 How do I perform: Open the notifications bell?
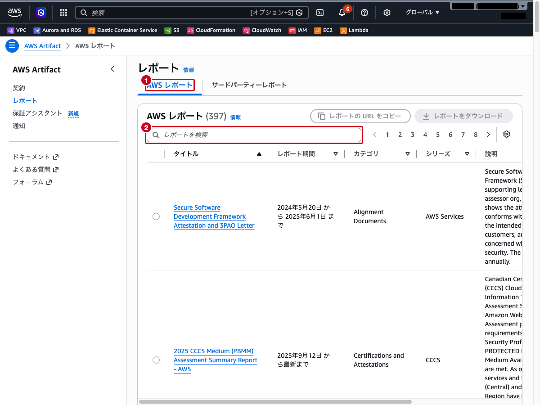tap(342, 13)
